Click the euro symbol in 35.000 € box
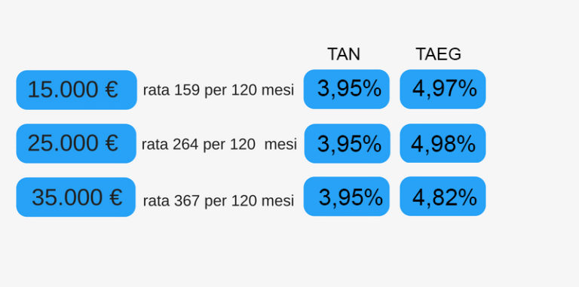This screenshot has height=287, width=579. click(115, 197)
